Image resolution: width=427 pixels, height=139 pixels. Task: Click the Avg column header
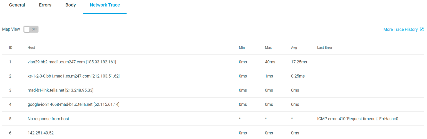(294, 48)
